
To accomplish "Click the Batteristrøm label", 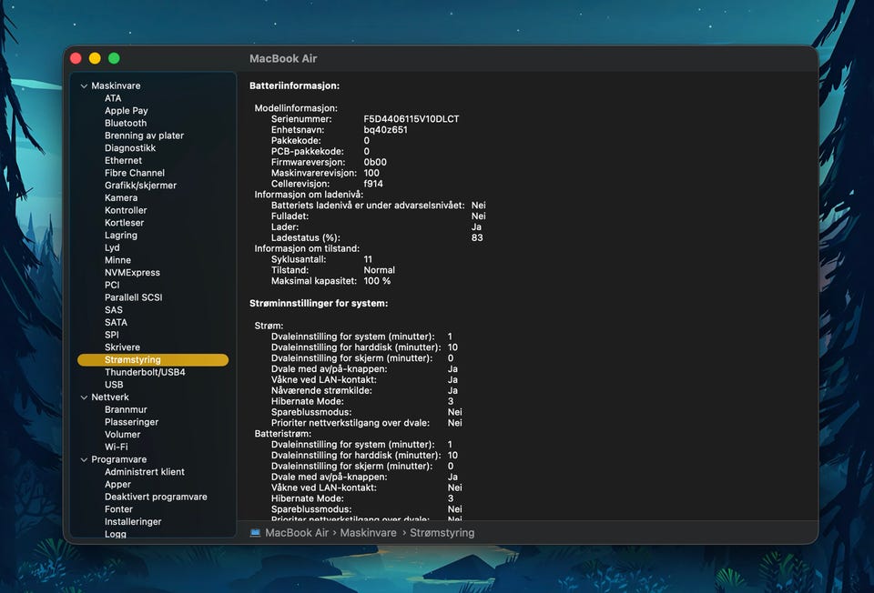I will click(282, 434).
